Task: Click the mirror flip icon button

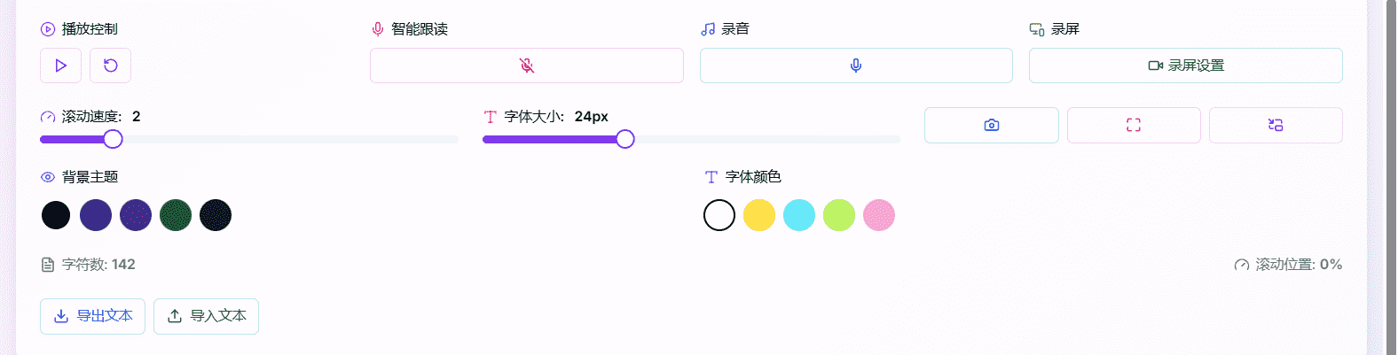Action: (1276, 125)
